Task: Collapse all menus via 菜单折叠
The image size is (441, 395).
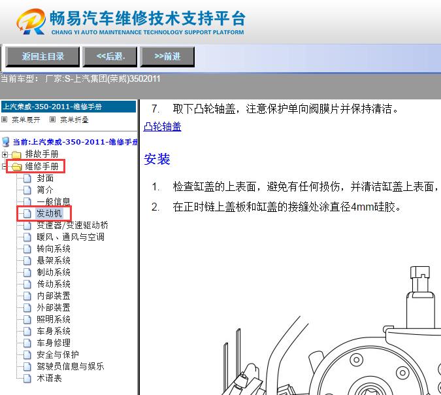Action: (74, 120)
